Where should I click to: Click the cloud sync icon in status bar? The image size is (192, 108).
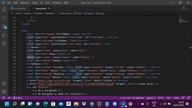coord(9,98)
